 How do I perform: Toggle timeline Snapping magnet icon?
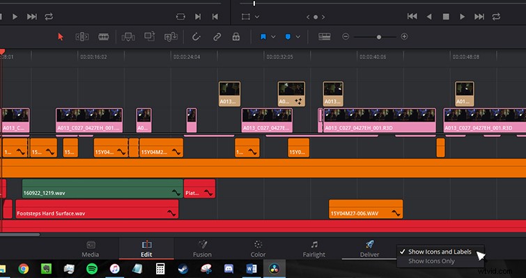tap(196, 36)
